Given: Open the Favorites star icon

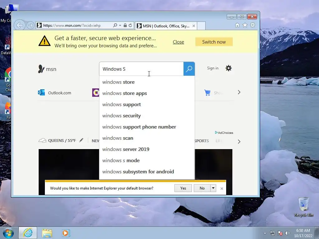Looking at the screenshot, I should [245, 25].
